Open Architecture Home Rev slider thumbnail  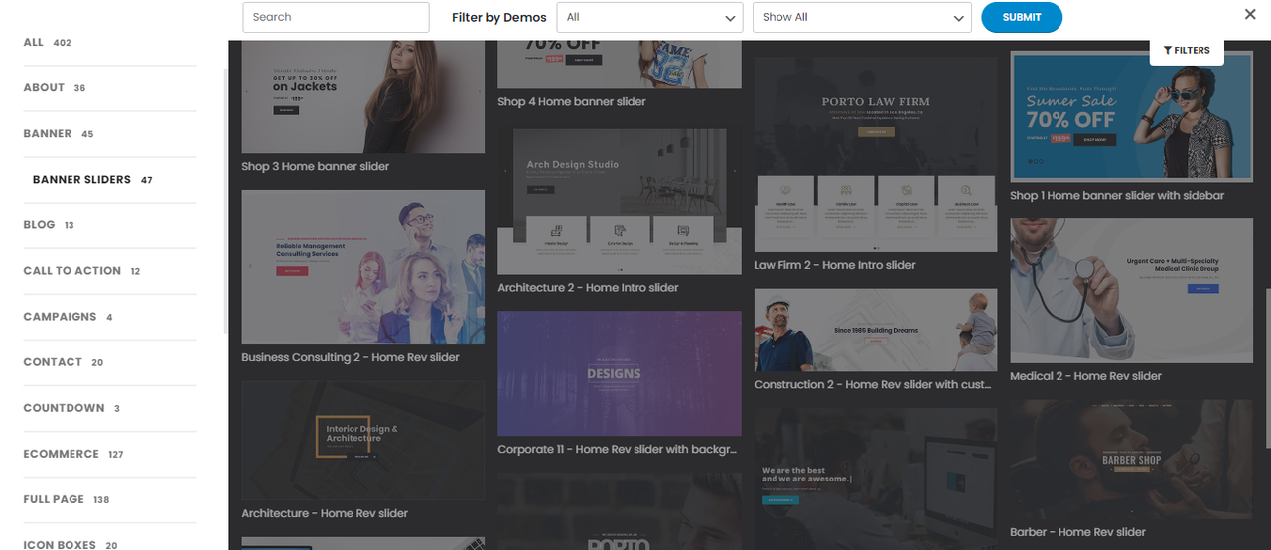pos(363,441)
